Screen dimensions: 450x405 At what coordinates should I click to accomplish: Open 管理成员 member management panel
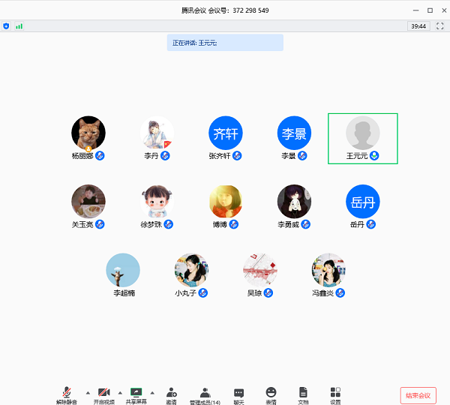[205, 392]
